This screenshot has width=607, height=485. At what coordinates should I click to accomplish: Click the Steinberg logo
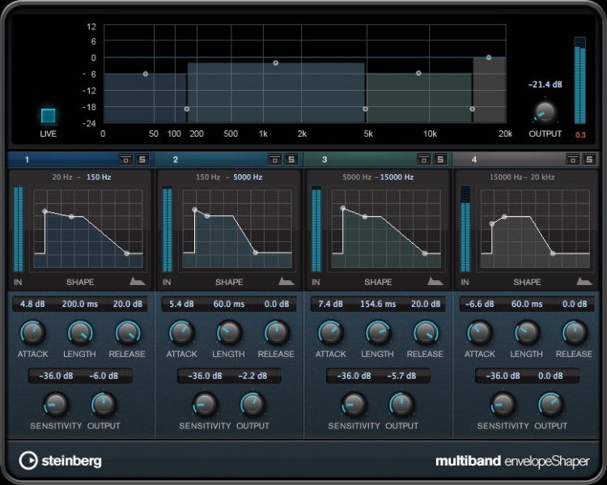(61, 461)
